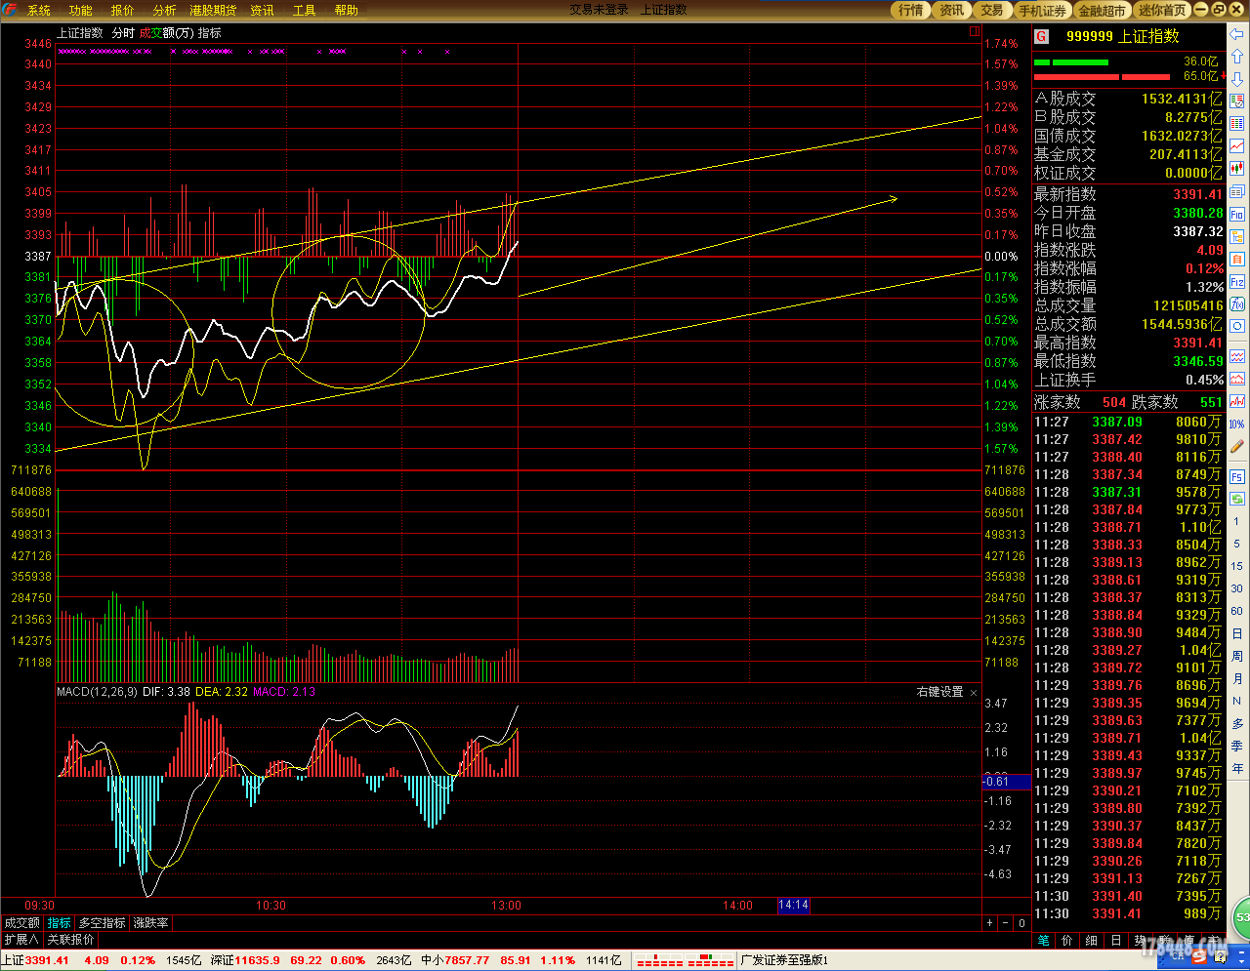Viewport: 1250px width, 971px height.
Task: Click the 资讯 button in title bar
Action: click(951, 10)
